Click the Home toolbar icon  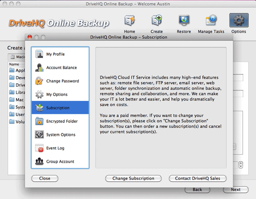[x=129, y=21]
